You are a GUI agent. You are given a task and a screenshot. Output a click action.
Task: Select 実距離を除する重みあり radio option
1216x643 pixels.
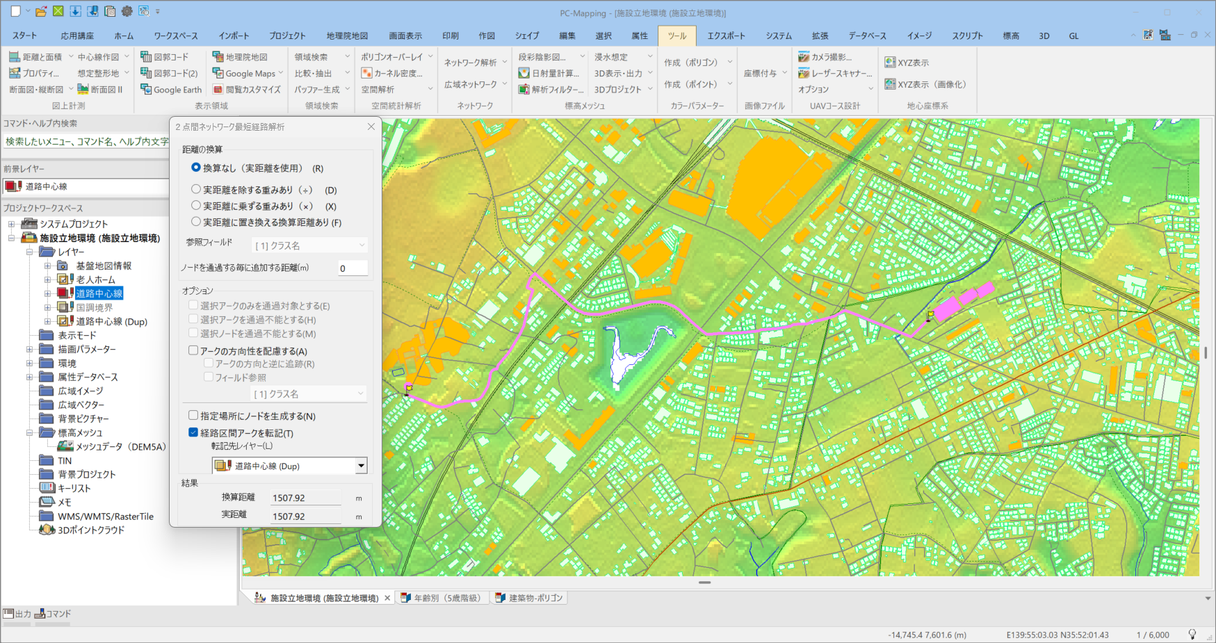point(196,190)
